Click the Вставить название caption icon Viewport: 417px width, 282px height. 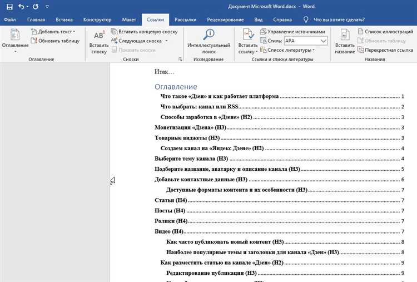pos(345,34)
